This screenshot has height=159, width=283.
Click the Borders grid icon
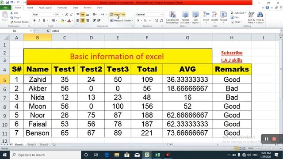(x=53, y=21)
